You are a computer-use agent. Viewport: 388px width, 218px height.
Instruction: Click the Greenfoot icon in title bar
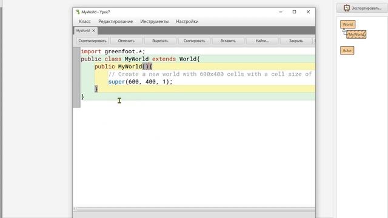pyautogui.click(x=78, y=12)
